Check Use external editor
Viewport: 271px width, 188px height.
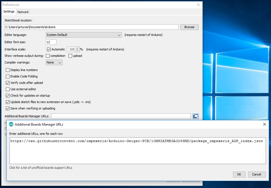click(x=8, y=89)
